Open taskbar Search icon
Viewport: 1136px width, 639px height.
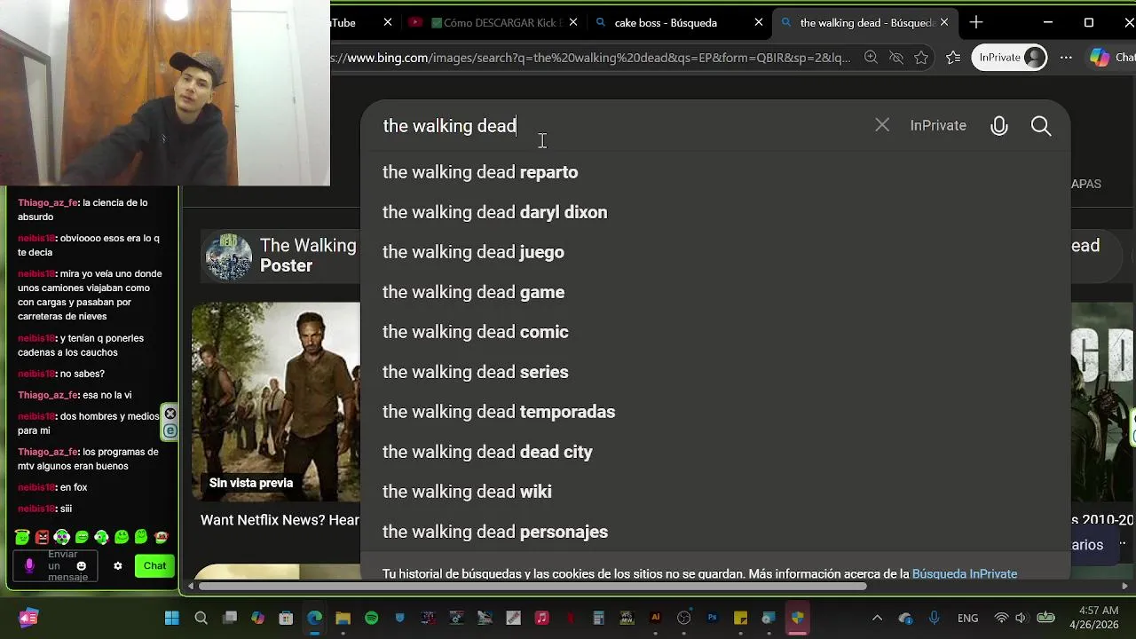click(201, 618)
